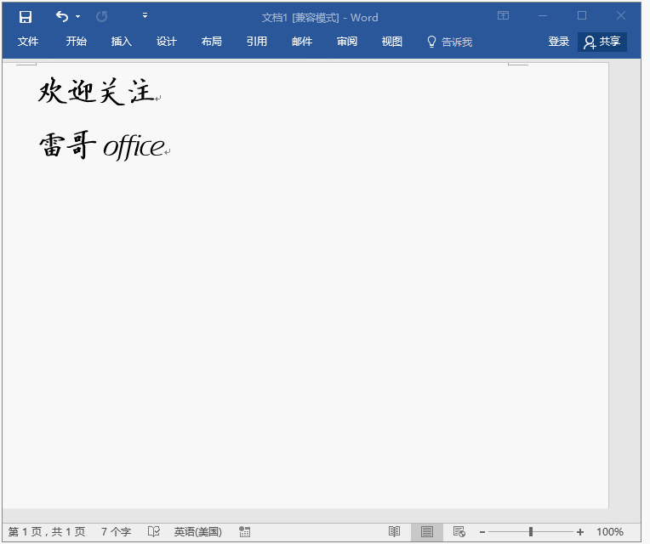Zoom out with the minus button
This screenshot has width=650, height=544.
click(x=482, y=532)
